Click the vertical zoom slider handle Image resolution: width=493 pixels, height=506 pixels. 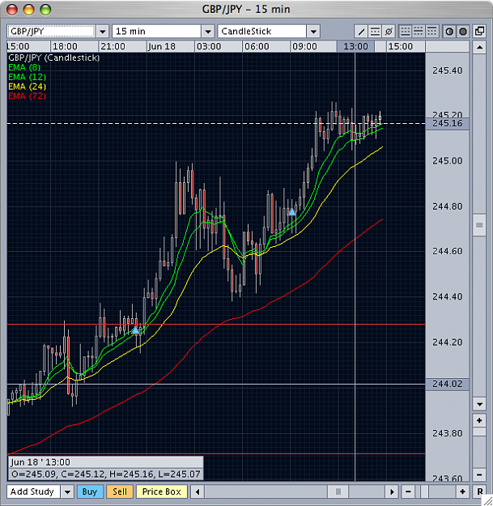pos(479,432)
